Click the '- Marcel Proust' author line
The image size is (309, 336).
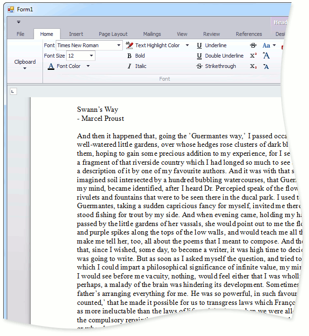[x=101, y=118]
